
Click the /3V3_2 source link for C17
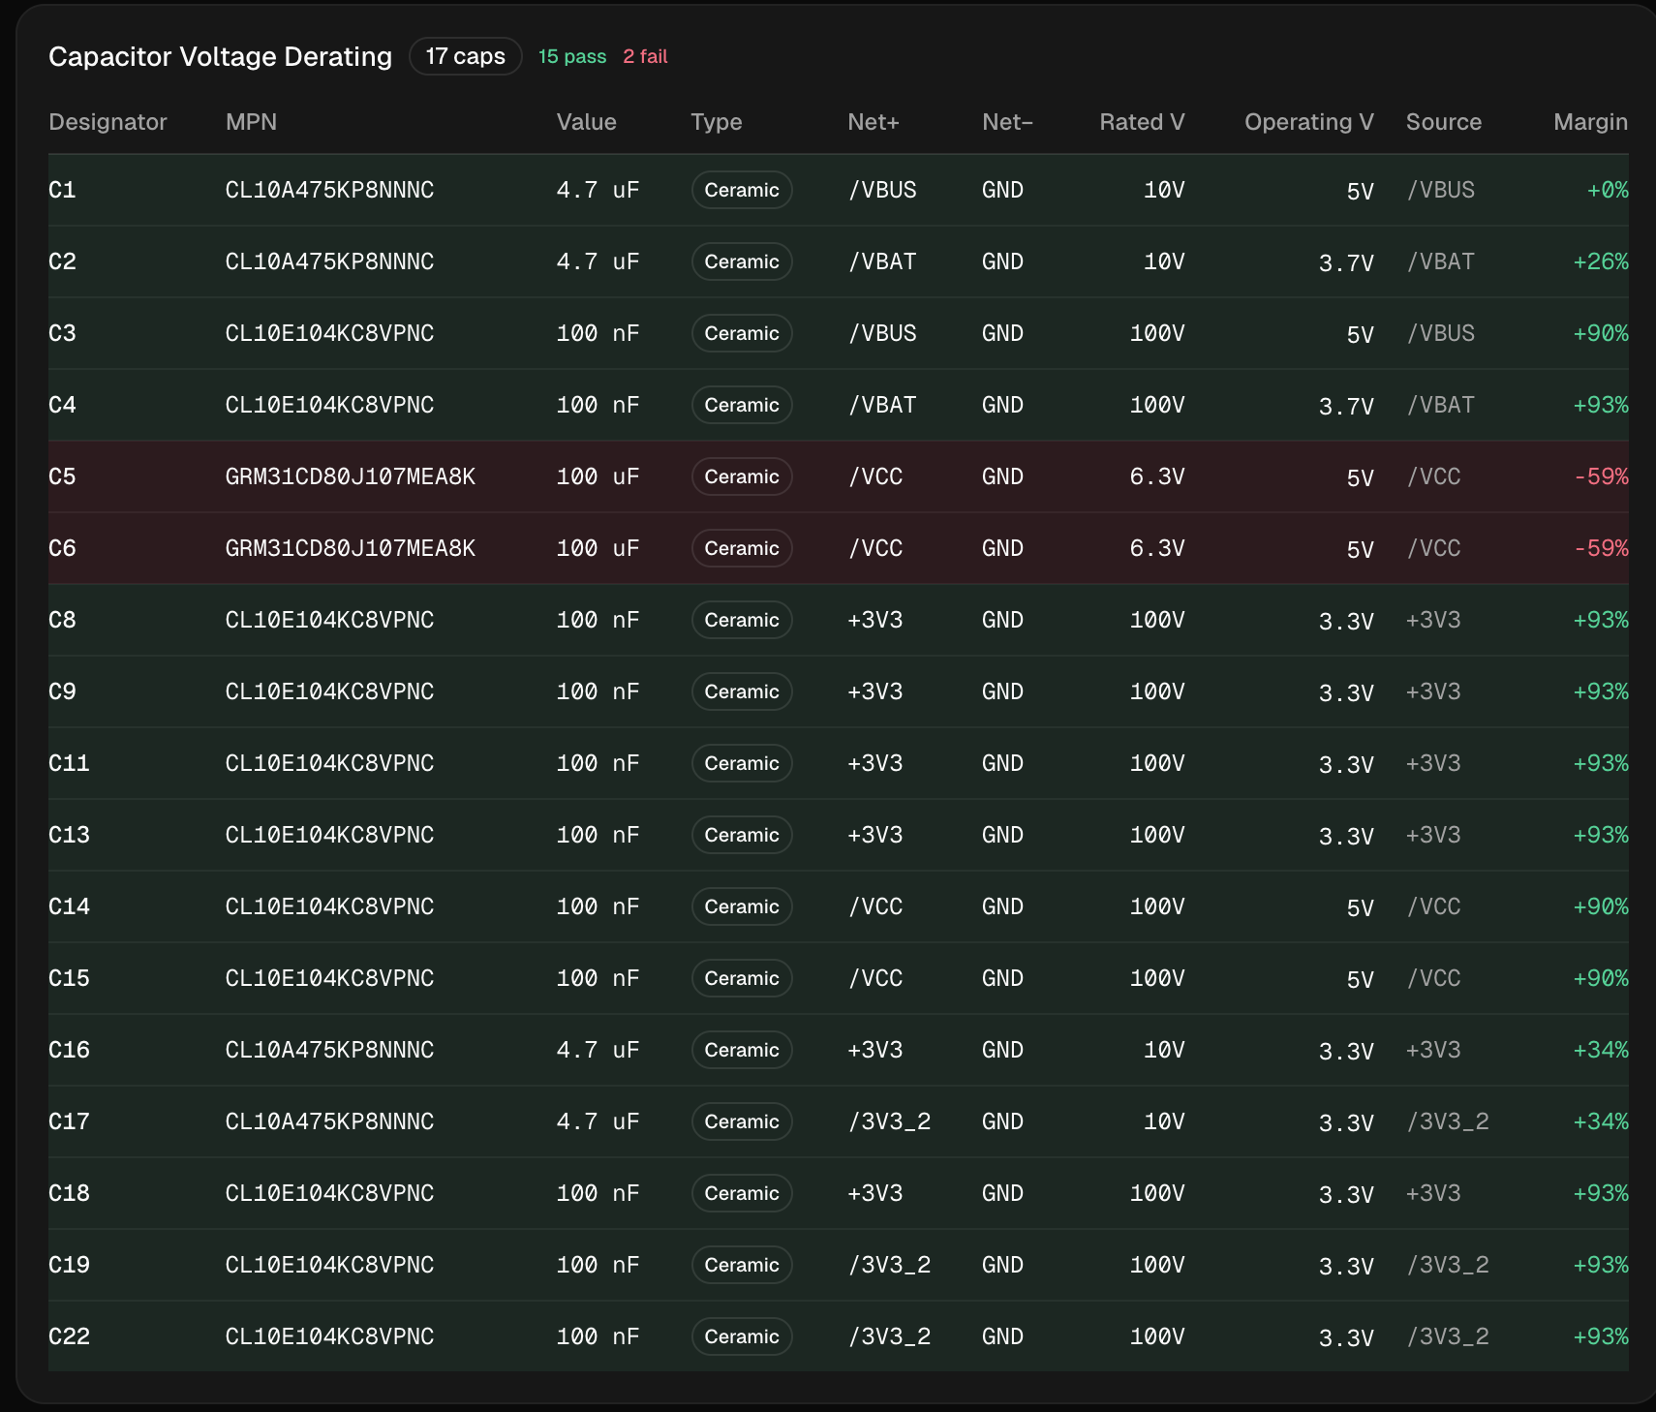pyautogui.click(x=1447, y=1121)
